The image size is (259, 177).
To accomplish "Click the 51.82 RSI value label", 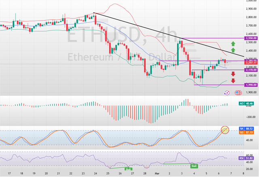I will click(249, 158).
